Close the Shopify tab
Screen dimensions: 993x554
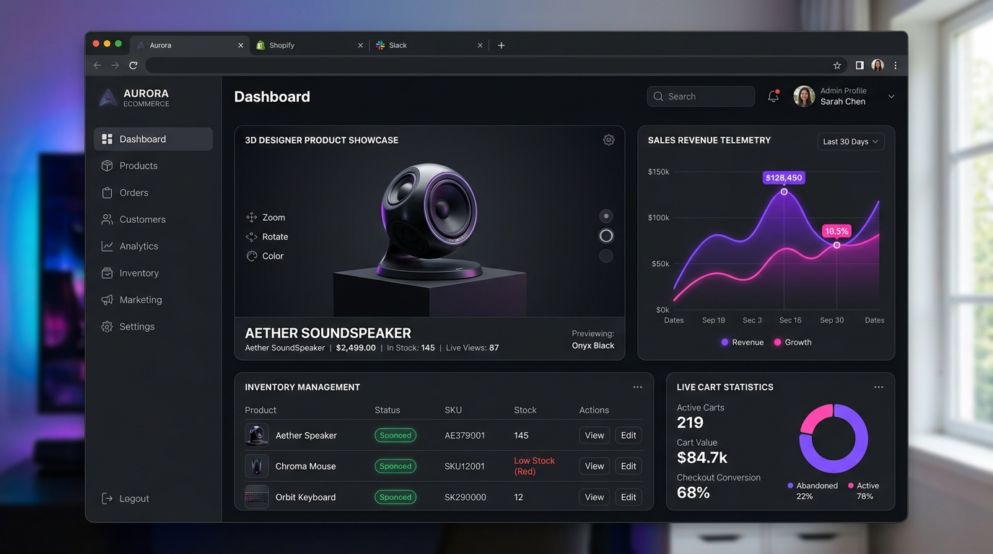click(360, 45)
